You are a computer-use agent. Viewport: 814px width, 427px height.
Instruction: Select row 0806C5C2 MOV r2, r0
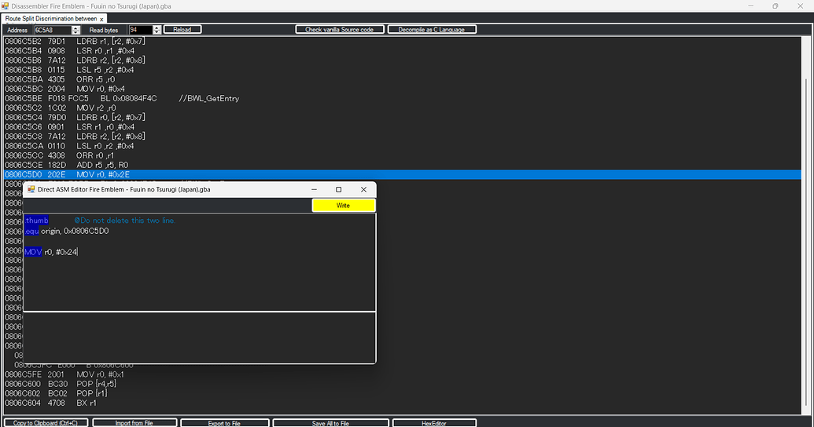point(403,108)
